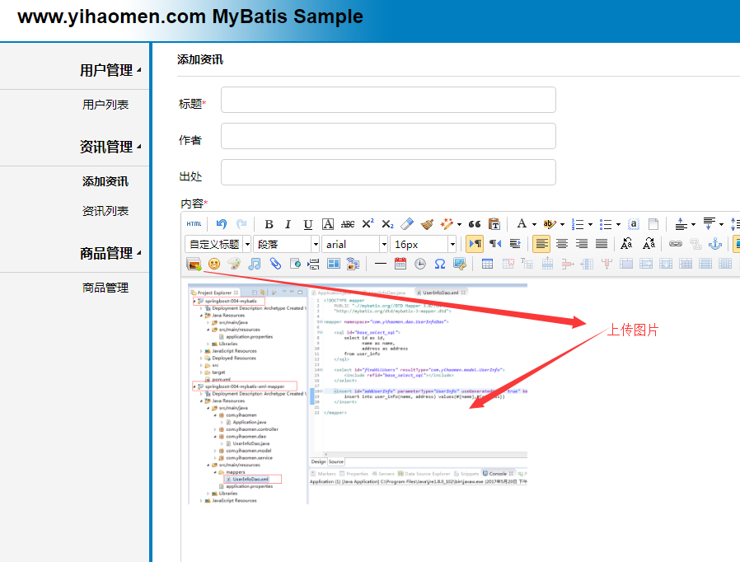Open the space-before-paragraph dropdown arrow
Image resolution: width=740 pixels, height=562 pixels.
[693, 225]
